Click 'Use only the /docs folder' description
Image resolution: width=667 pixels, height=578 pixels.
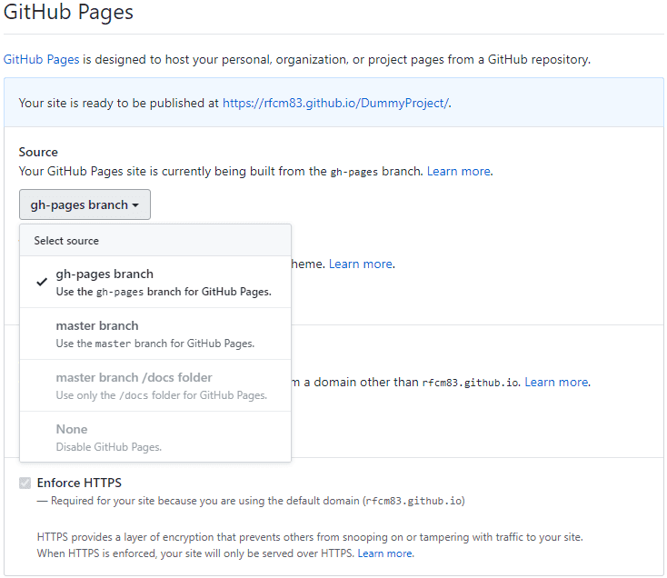click(162, 395)
